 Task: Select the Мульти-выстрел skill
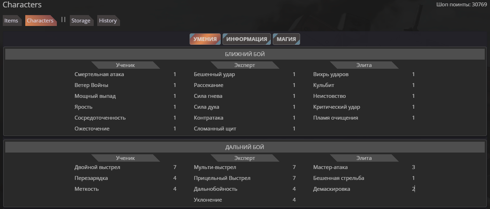click(215, 167)
